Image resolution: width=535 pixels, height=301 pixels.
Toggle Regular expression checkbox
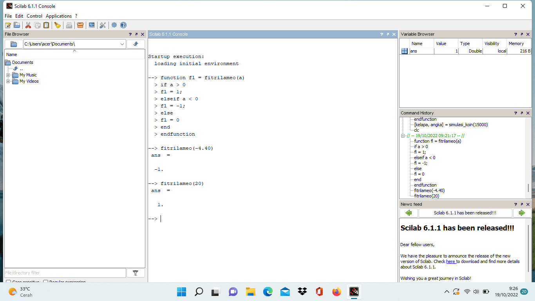click(45, 282)
